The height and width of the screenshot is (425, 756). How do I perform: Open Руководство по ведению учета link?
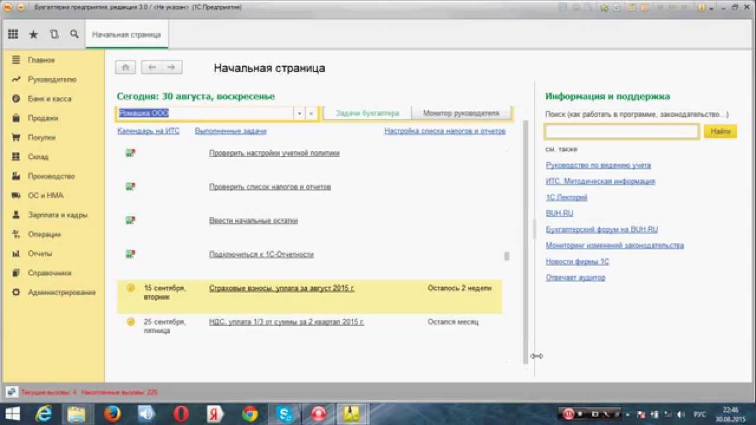click(598, 166)
